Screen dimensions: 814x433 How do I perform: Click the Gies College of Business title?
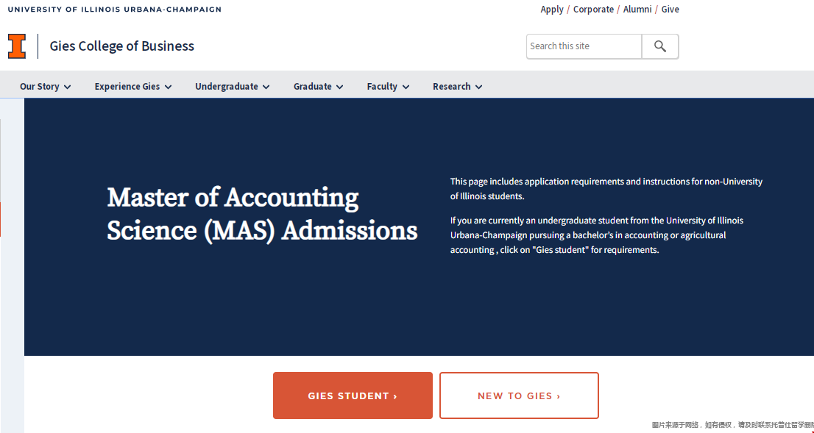point(122,46)
